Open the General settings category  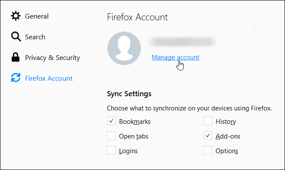[37, 16]
